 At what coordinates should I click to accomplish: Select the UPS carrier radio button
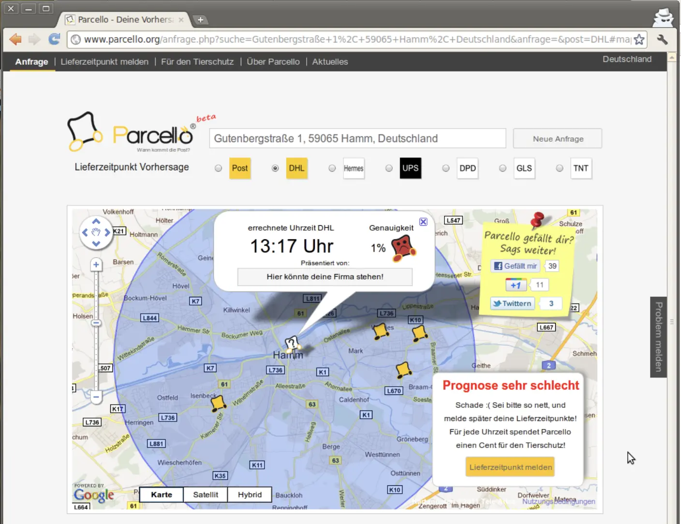(x=389, y=168)
